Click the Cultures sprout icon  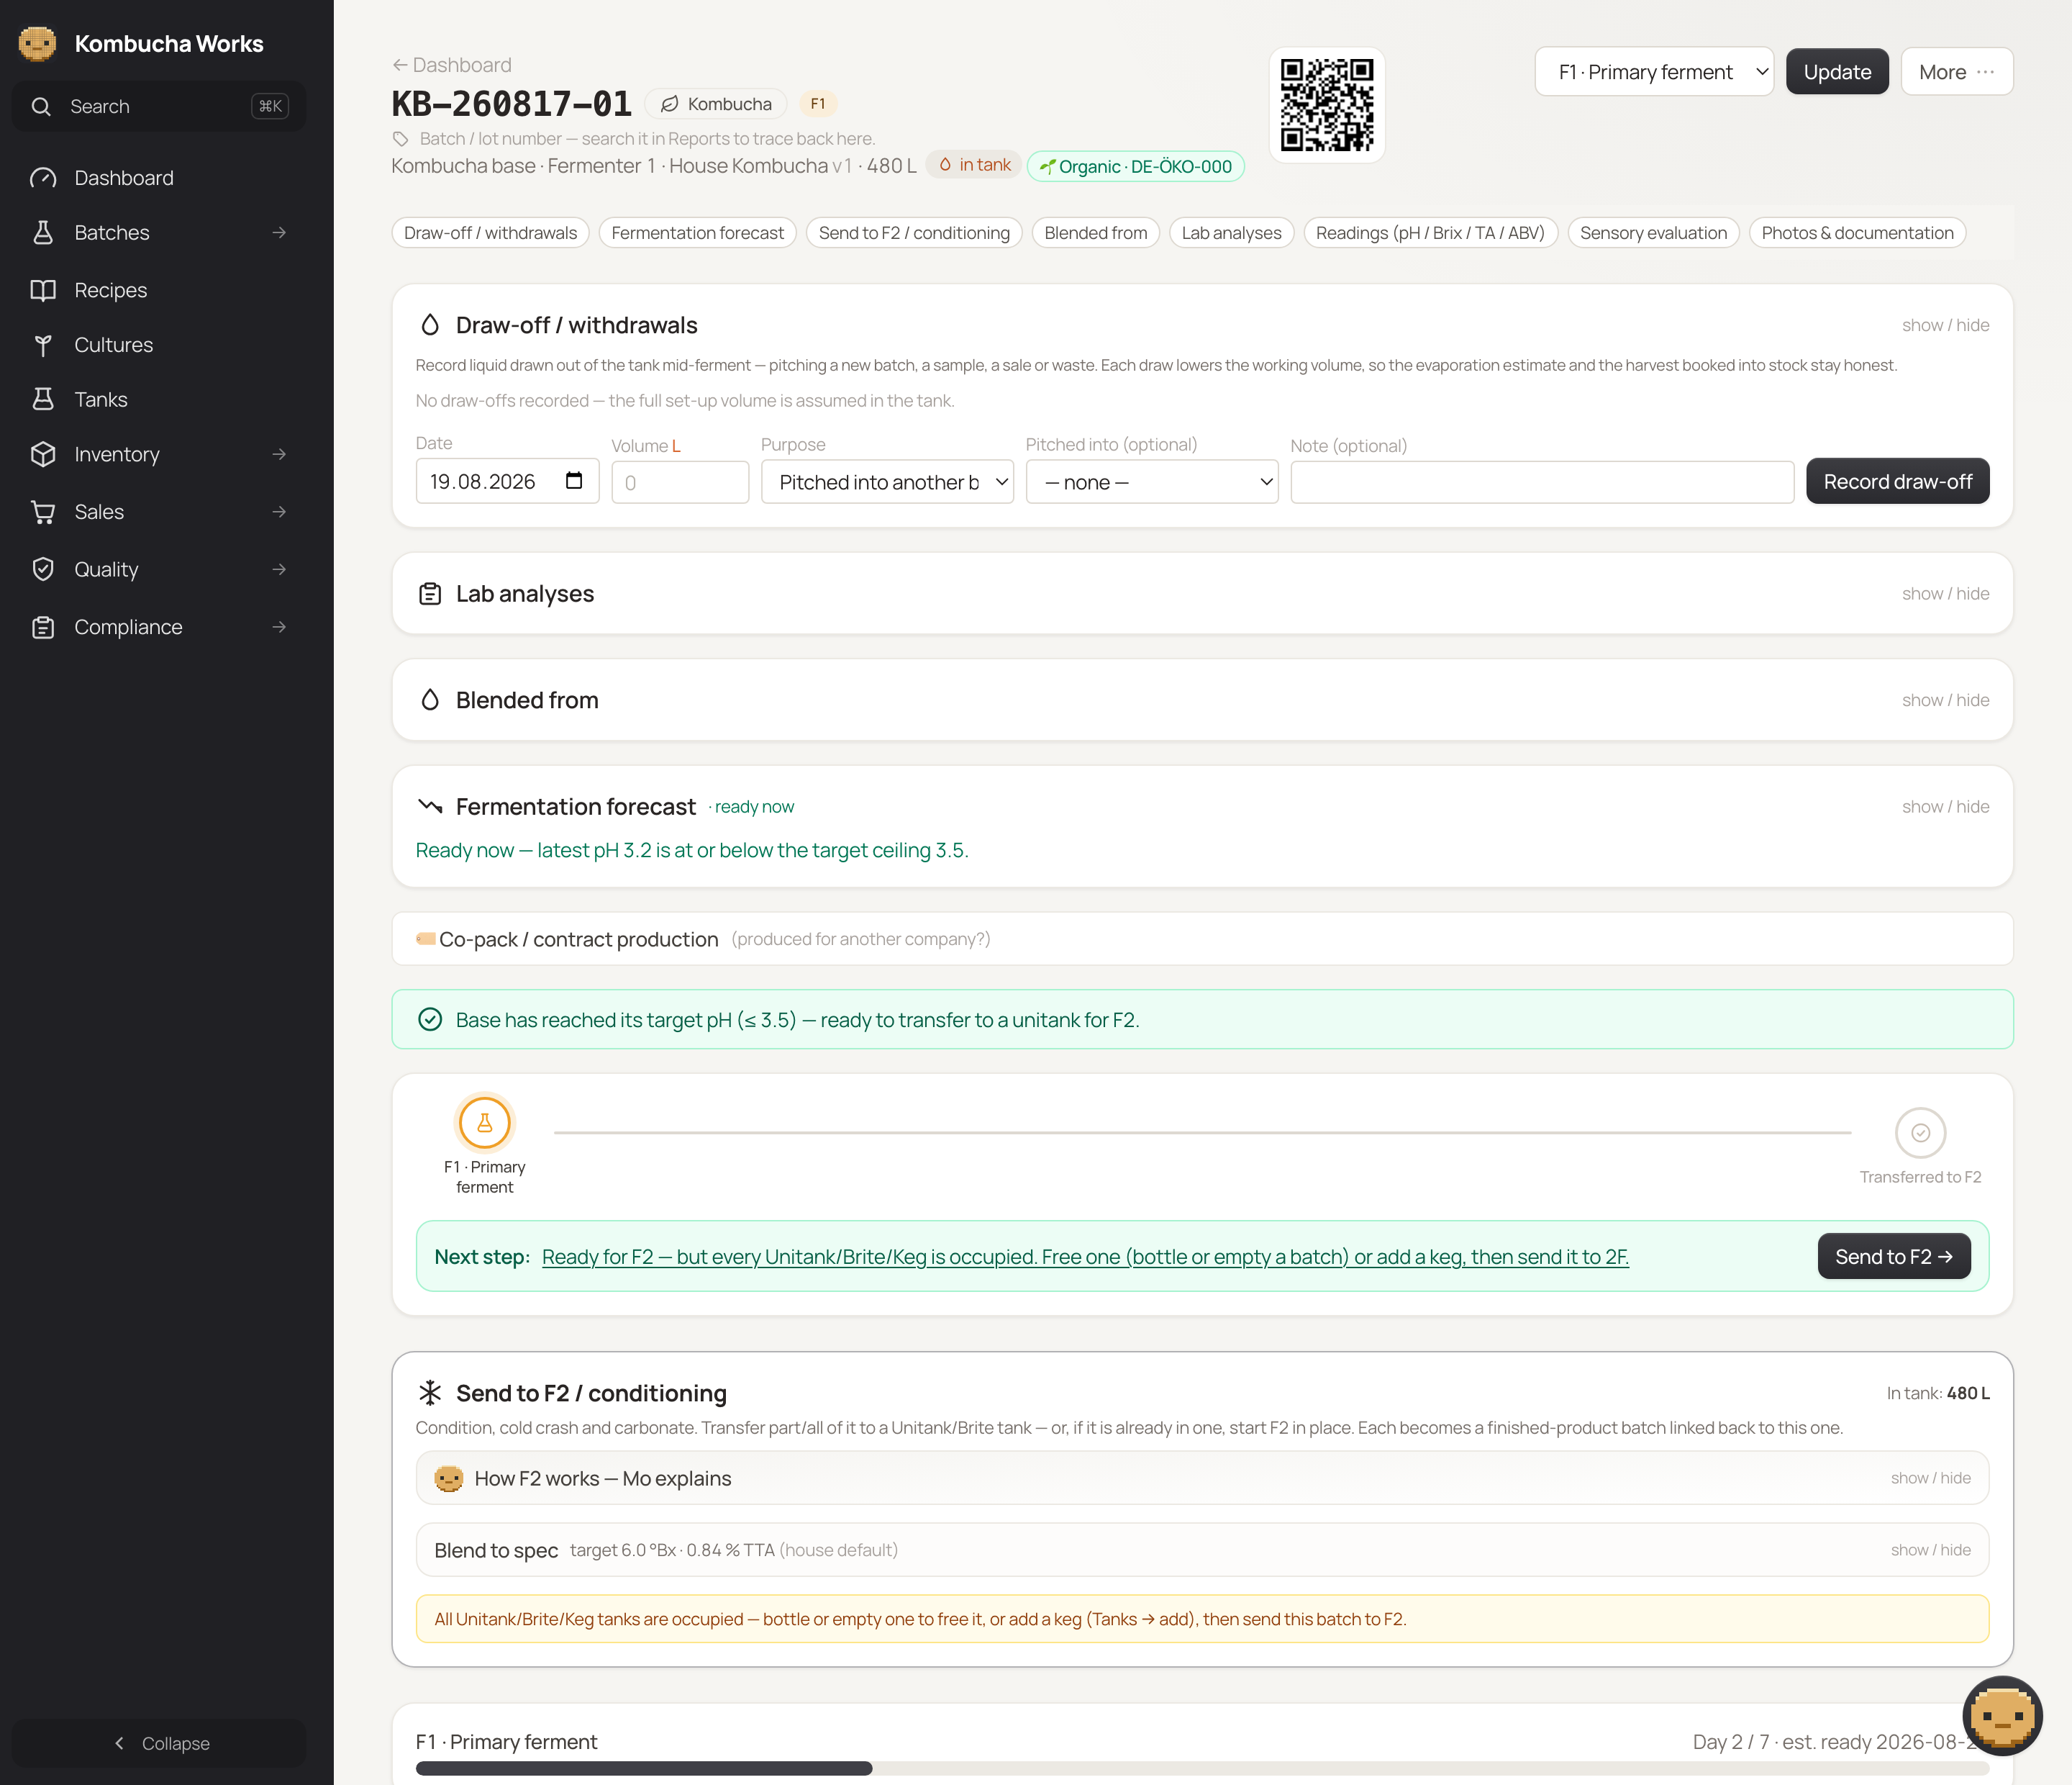click(43, 345)
